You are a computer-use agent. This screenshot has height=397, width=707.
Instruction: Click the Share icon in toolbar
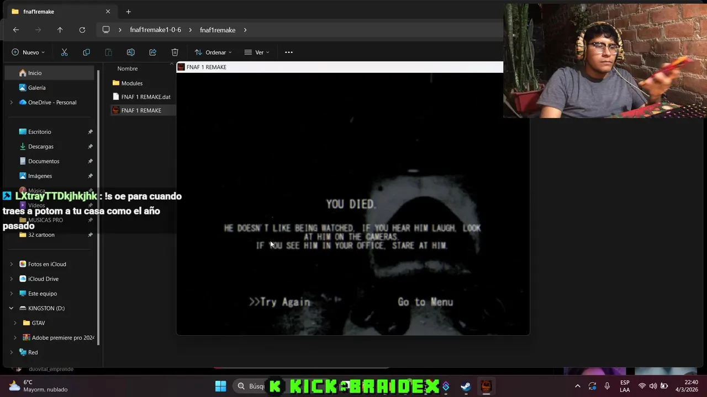(152, 52)
